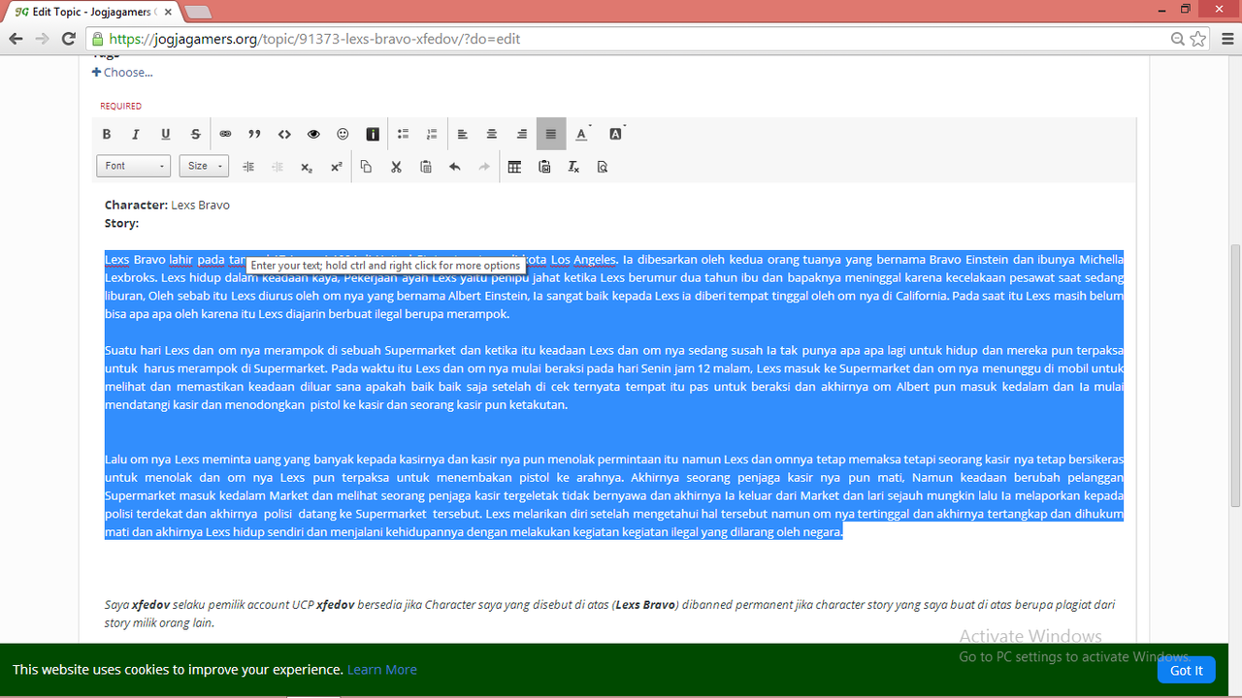This screenshot has width=1242, height=698.
Task: Toggle justify alignment button
Action: point(551,134)
